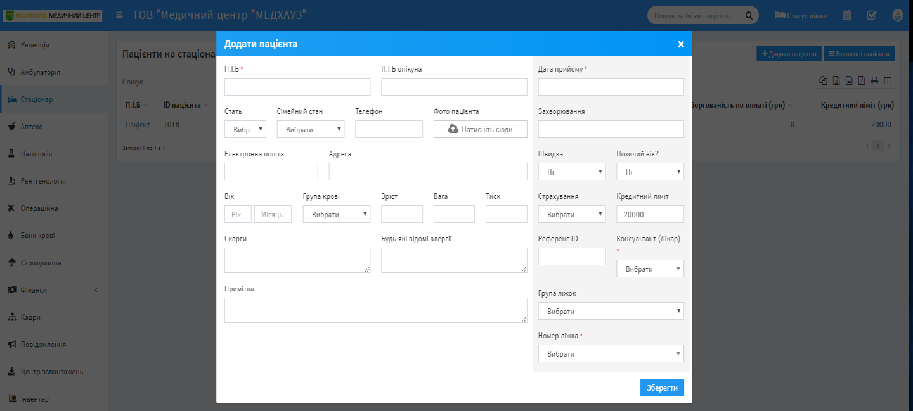Viewport: 913px width, 411px height.
Task: Open the calendar icon in the header
Action: click(847, 15)
